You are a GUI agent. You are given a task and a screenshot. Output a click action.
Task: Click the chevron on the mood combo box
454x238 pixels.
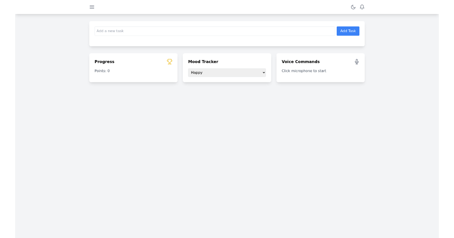point(263,73)
